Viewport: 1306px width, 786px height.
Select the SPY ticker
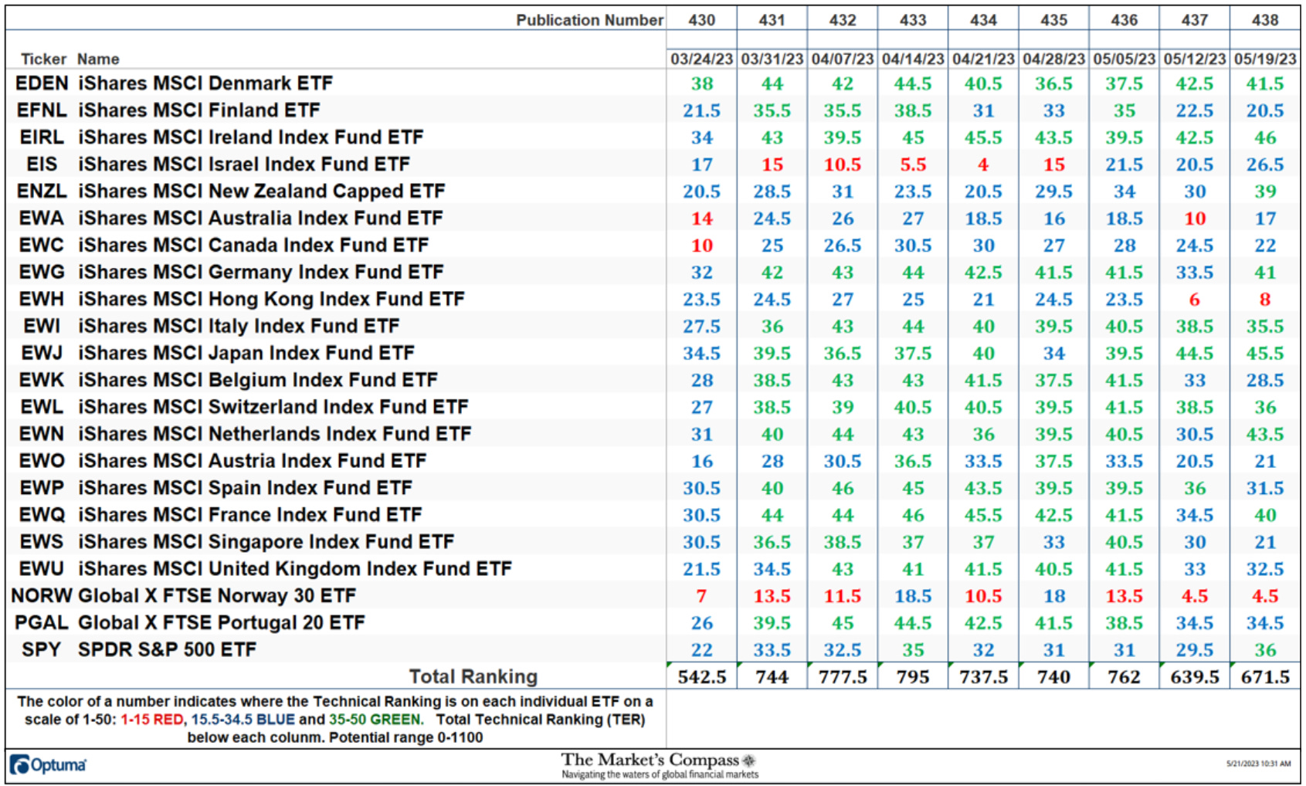(x=42, y=650)
